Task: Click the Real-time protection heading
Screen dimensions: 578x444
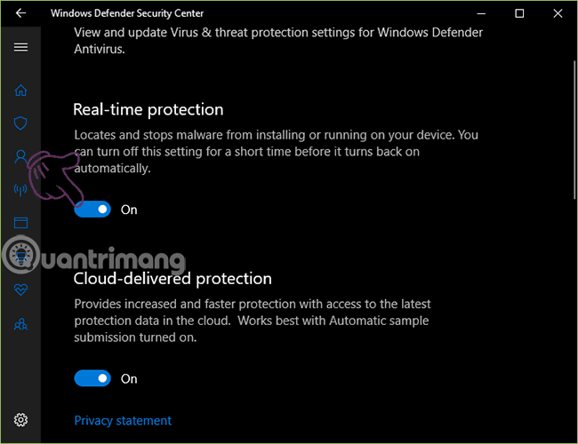Action: (x=148, y=109)
